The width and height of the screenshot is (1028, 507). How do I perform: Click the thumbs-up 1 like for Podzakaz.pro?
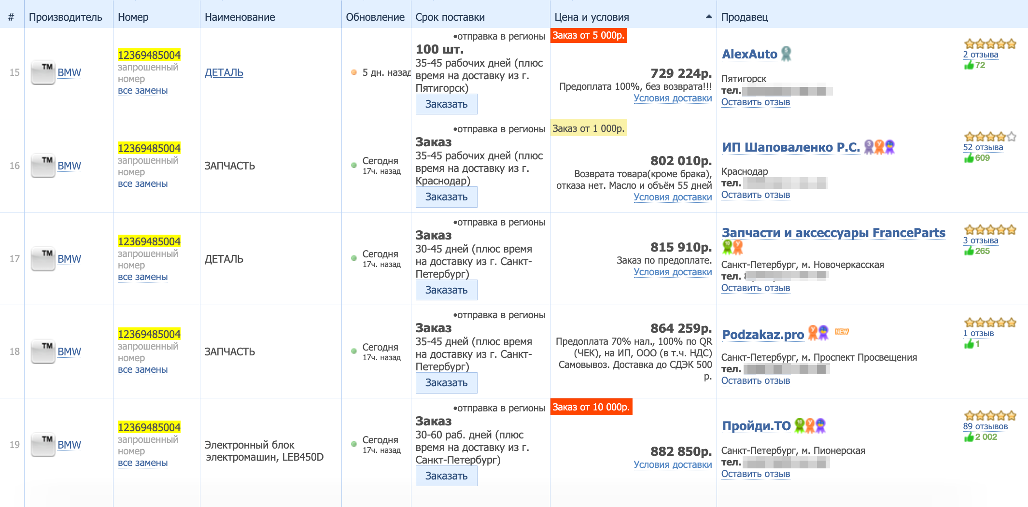pos(972,344)
